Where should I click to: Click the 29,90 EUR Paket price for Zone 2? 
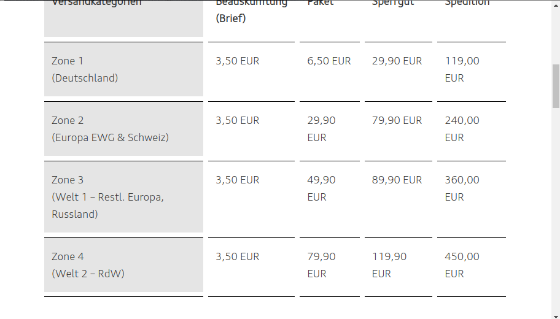pyautogui.click(x=321, y=129)
